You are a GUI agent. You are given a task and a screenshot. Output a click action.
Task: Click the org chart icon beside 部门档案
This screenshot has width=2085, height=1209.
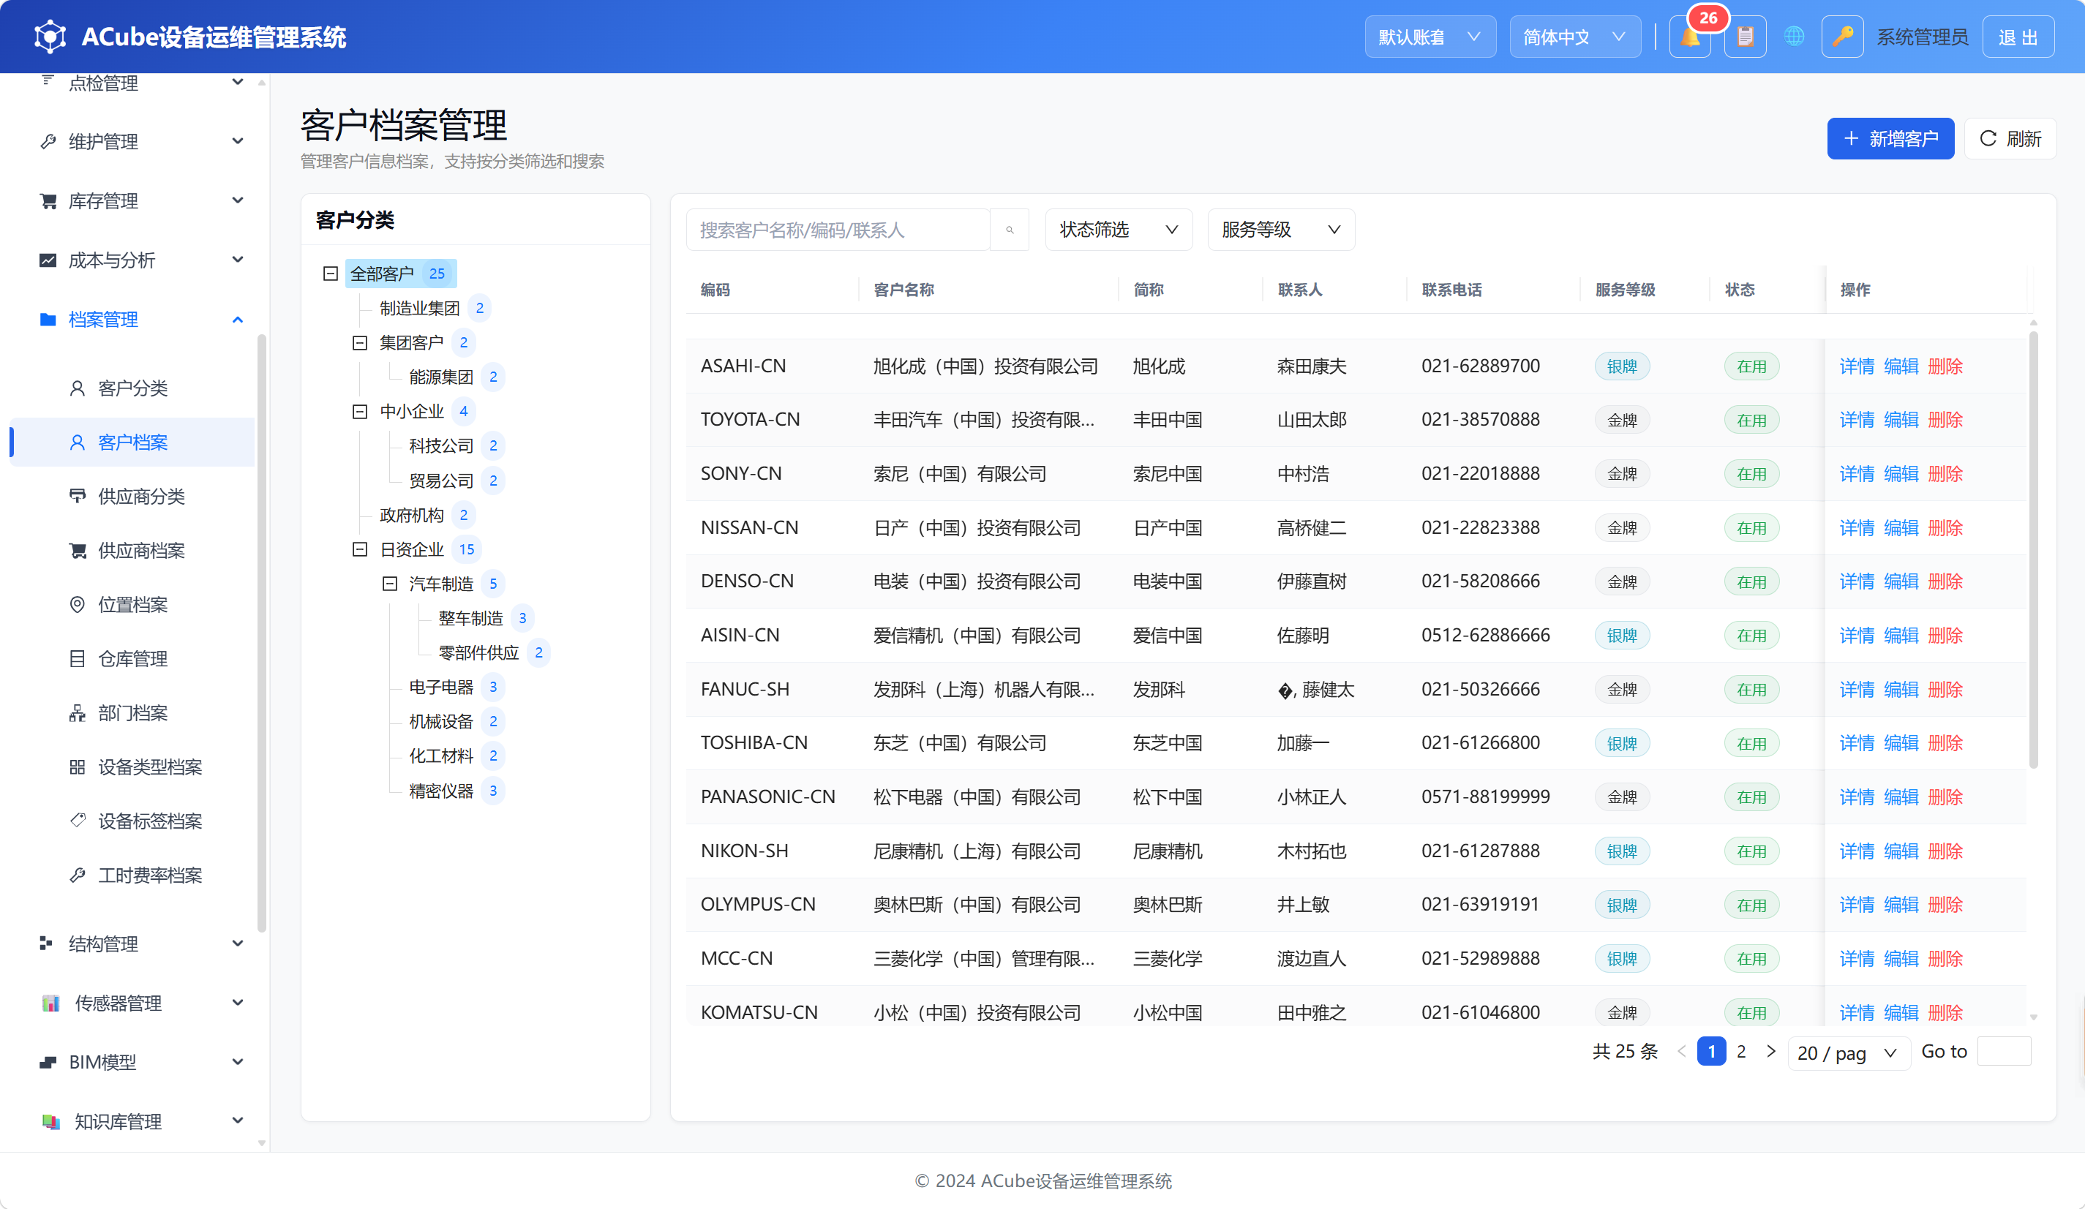(x=77, y=713)
